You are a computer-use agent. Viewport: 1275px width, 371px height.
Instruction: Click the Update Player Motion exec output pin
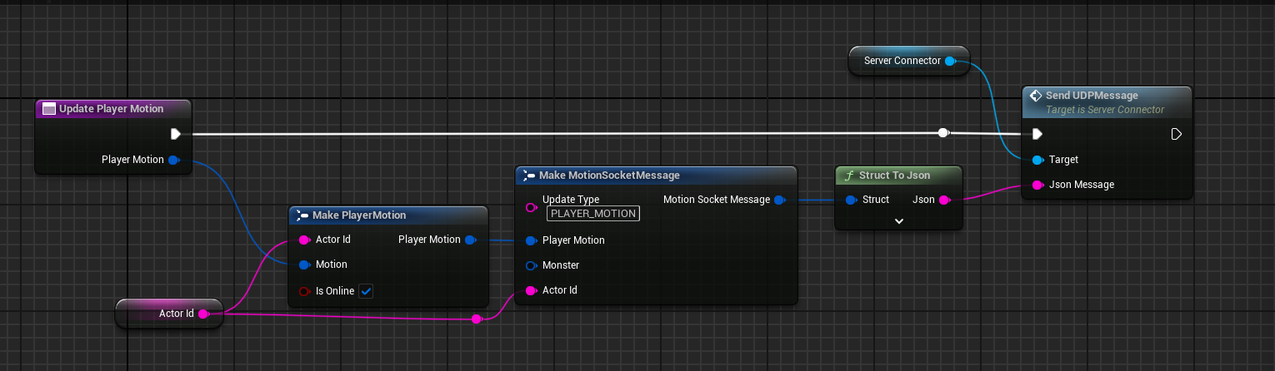tap(176, 134)
